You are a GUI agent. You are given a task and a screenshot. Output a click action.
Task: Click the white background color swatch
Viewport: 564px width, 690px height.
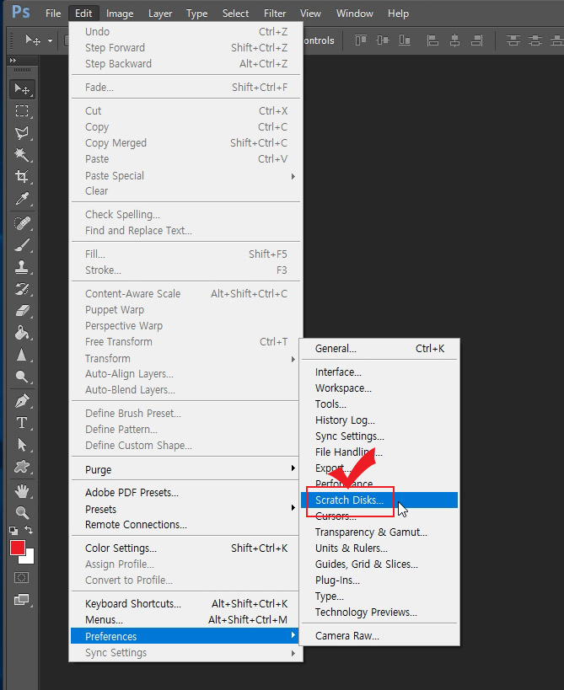29,558
